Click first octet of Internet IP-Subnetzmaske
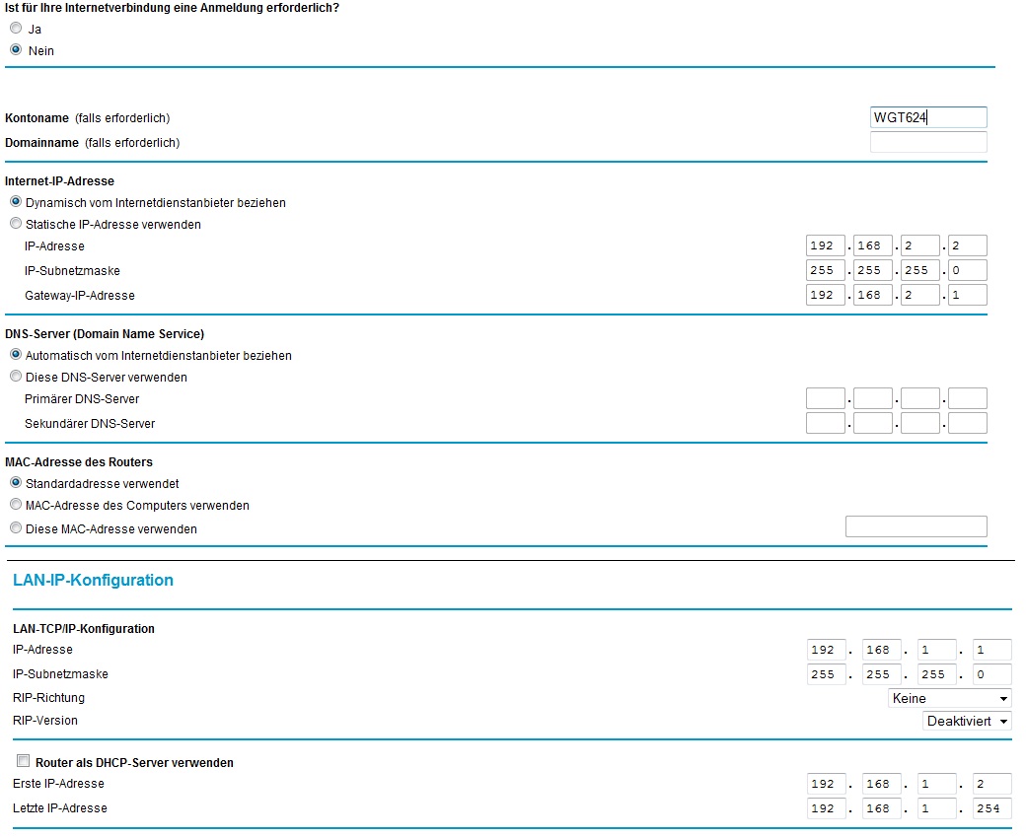The height and width of the screenshot is (838, 1026). pyautogui.click(x=825, y=270)
